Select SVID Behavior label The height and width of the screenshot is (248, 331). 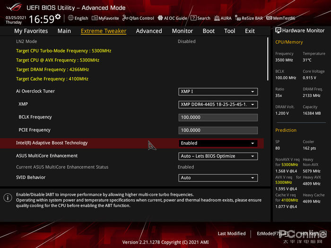(x=31, y=177)
